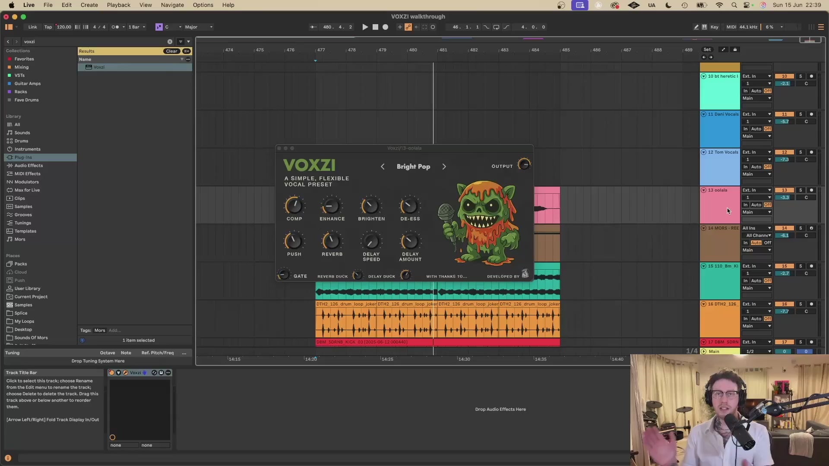Clear the browser search field X icon
Image resolution: width=829 pixels, height=466 pixels.
(170, 41)
